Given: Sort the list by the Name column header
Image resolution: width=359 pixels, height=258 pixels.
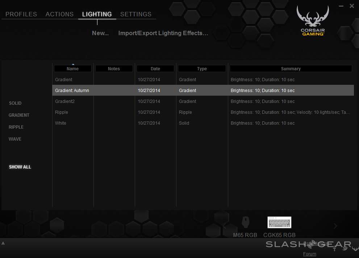Looking at the screenshot, I should (73, 68).
